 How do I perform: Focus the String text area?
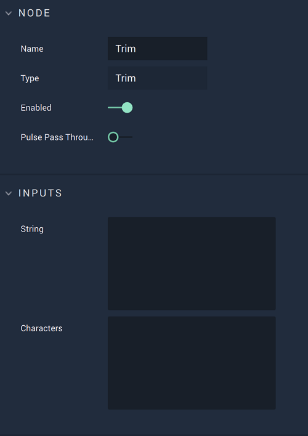pyautogui.click(x=192, y=264)
